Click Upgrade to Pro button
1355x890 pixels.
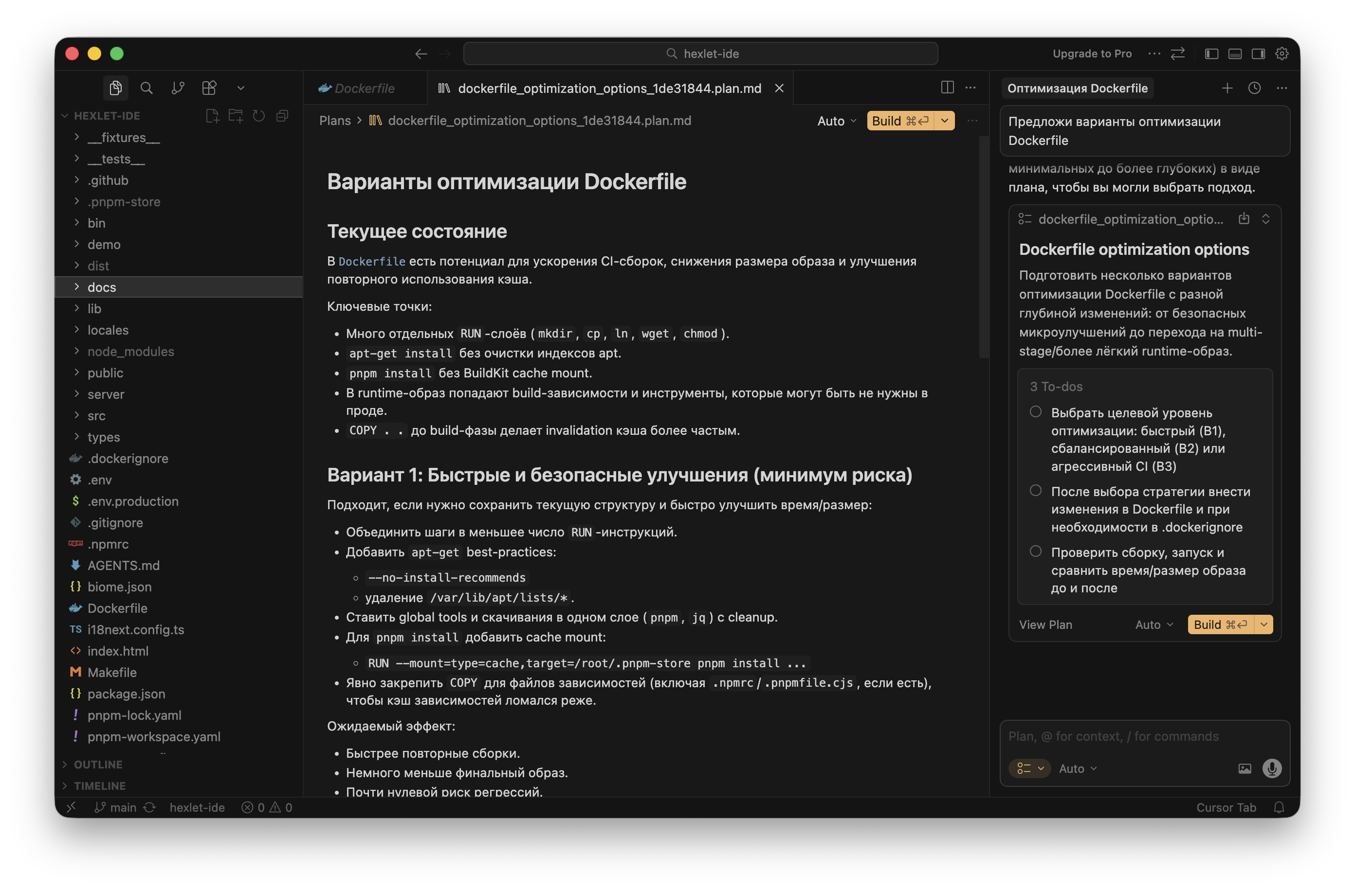pos(1091,53)
